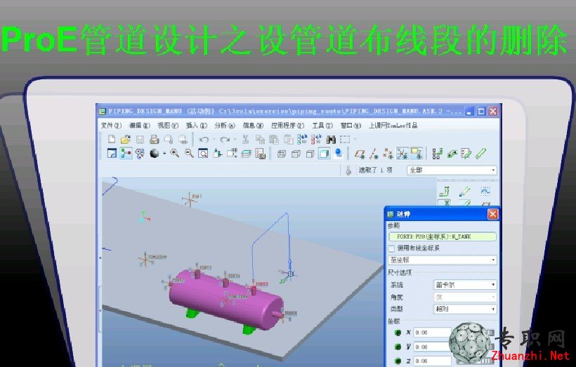The width and height of the screenshot is (576, 367).
Task: Click the Open folder icon
Action: tap(126, 140)
